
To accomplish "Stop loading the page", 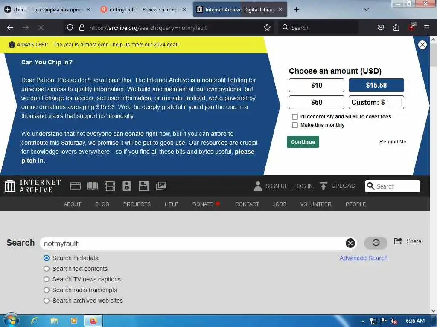I will [x=41, y=28].
